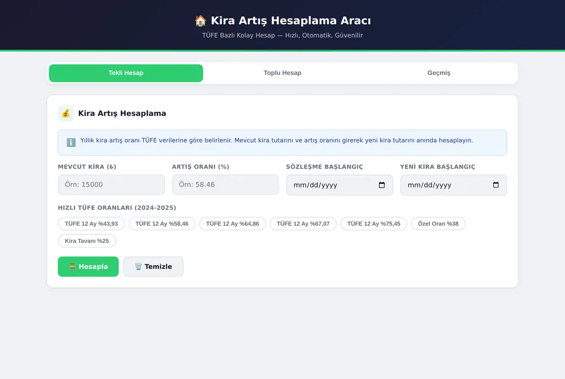Click the house icon in the page title
Screen dimensions: 565x379
coord(201,21)
